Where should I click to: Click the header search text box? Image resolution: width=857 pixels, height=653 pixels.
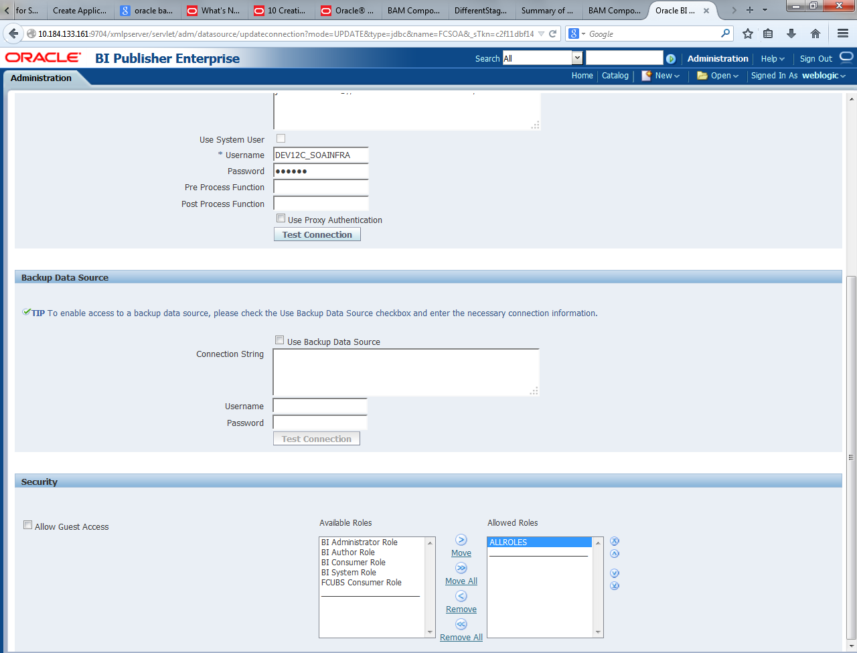tap(624, 58)
